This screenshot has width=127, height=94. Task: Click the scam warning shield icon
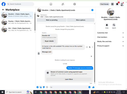point(48,73)
